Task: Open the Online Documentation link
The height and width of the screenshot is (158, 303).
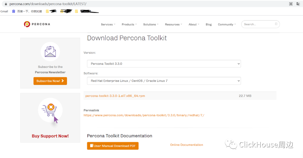Action: (187, 145)
